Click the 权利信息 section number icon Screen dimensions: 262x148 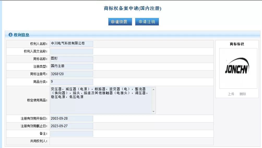(x=10, y=35)
